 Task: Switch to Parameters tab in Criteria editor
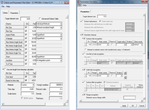pos(14,13)
